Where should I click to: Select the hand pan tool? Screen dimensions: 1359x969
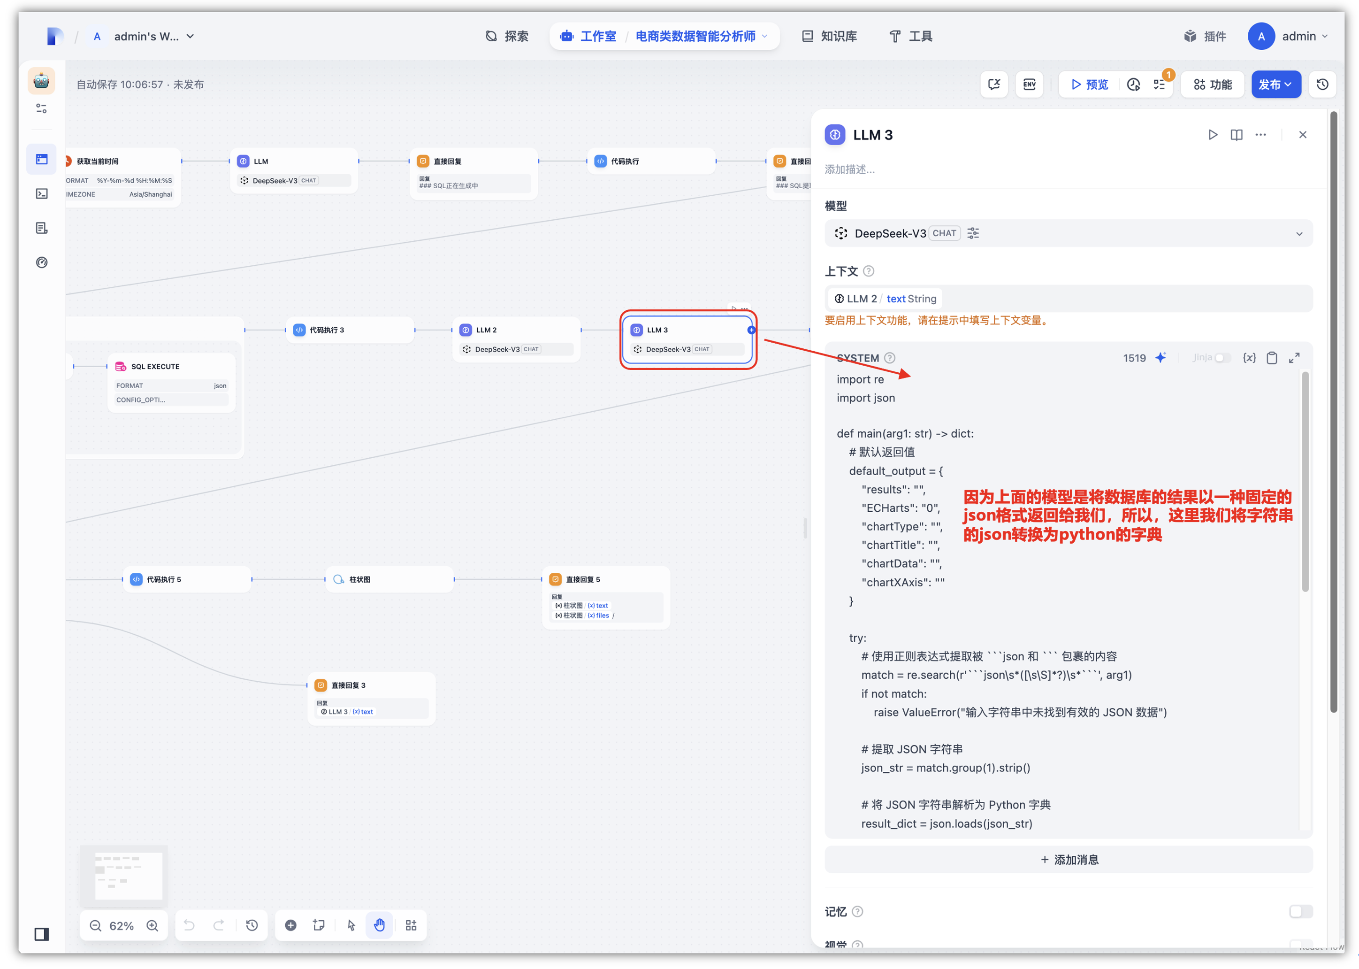(x=379, y=925)
